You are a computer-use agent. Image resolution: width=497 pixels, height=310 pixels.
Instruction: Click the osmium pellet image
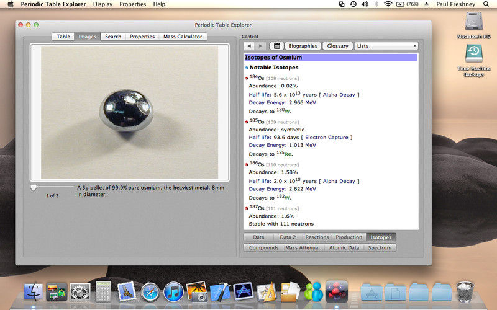coord(129,112)
